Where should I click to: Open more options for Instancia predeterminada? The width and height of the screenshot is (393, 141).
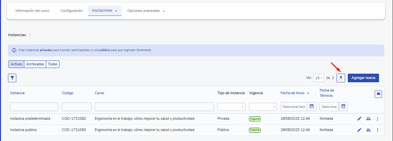(378, 119)
